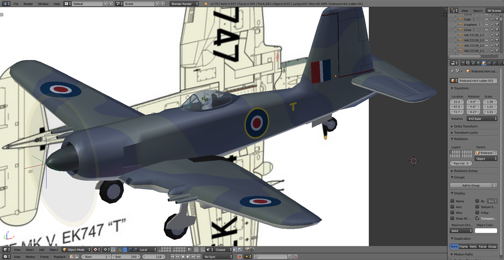Viewport: 504px width, 260px height.
Task: Open the Object menu in the 3D View header
Action: (x=54, y=250)
